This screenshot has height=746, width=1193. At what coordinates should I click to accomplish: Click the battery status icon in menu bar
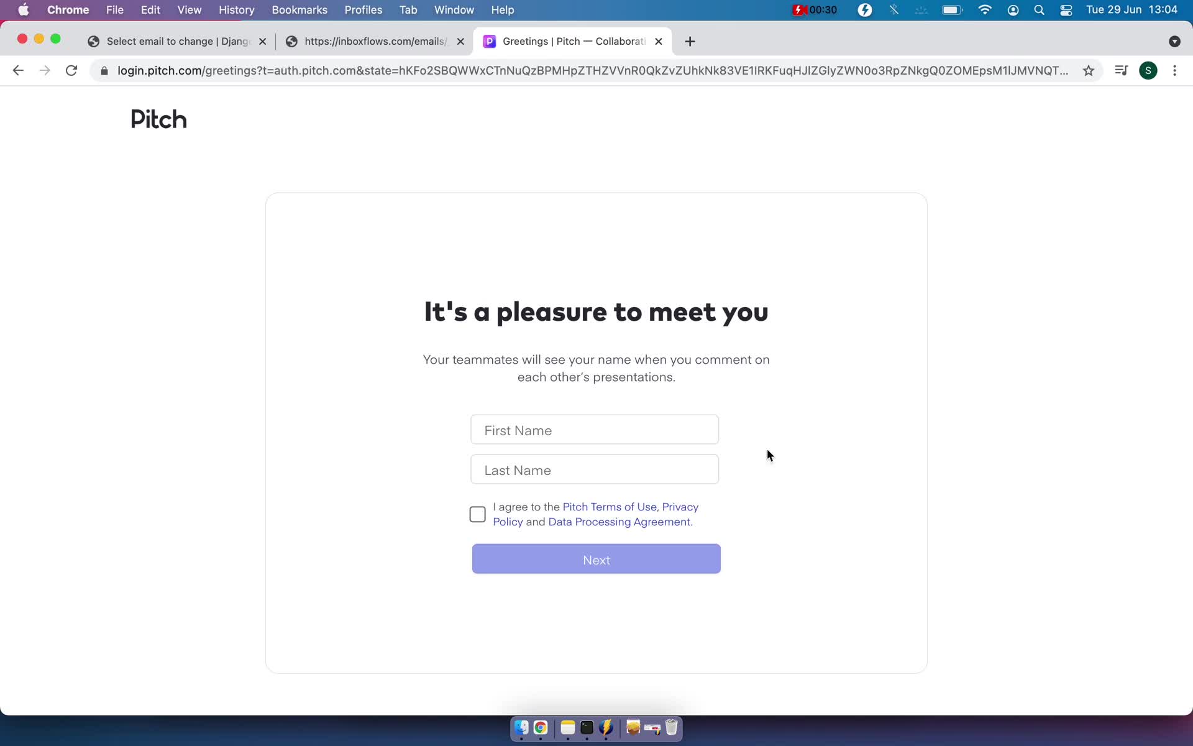point(952,9)
